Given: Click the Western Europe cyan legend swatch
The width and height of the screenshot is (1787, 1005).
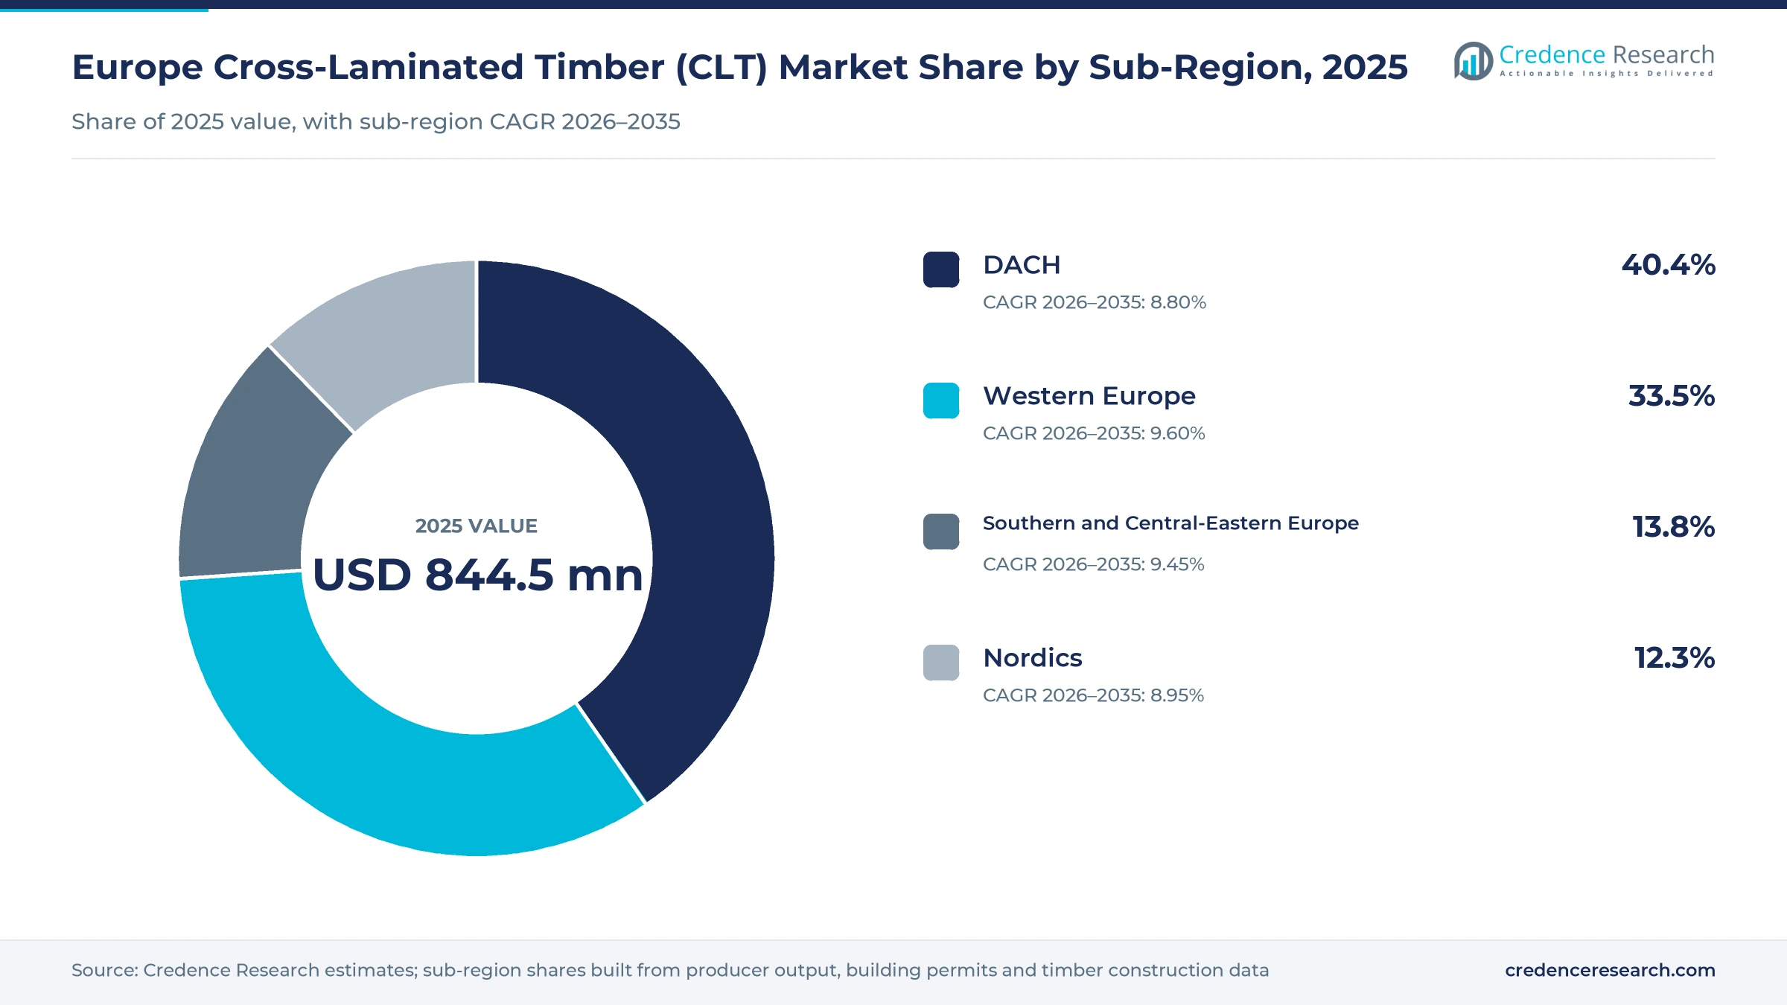Looking at the screenshot, I should pyautogui.click(x=941, y=401).
